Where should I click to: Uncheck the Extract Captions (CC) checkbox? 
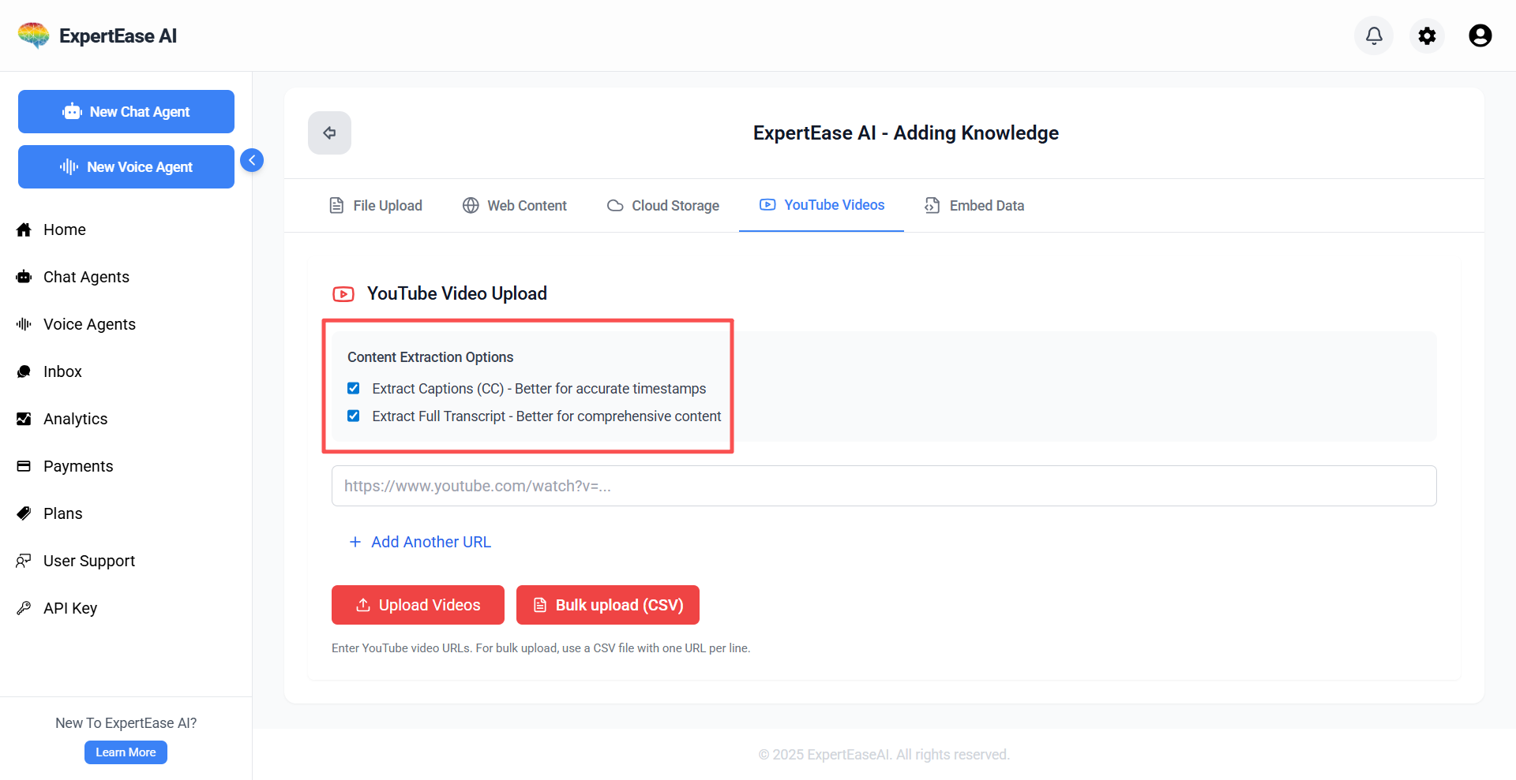354,388
